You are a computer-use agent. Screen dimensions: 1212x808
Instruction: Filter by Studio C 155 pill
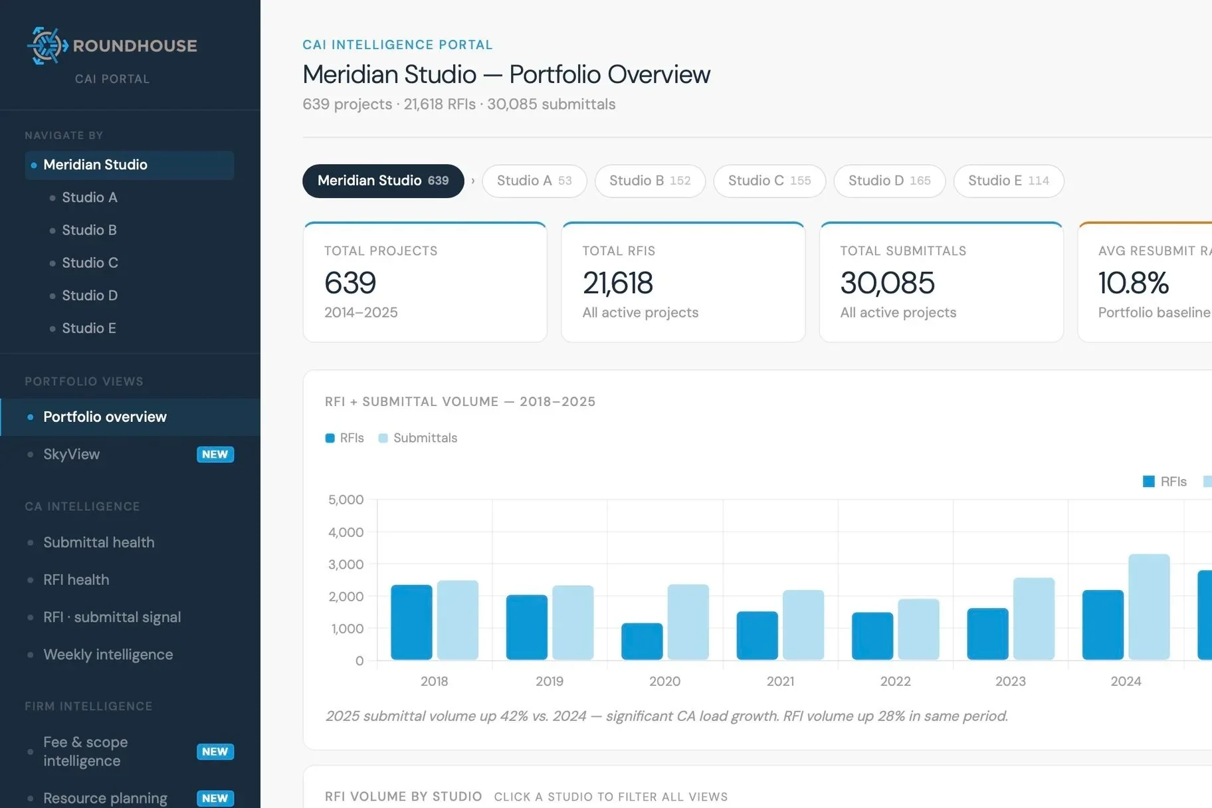pyautogui.click(x=769, y=181)
